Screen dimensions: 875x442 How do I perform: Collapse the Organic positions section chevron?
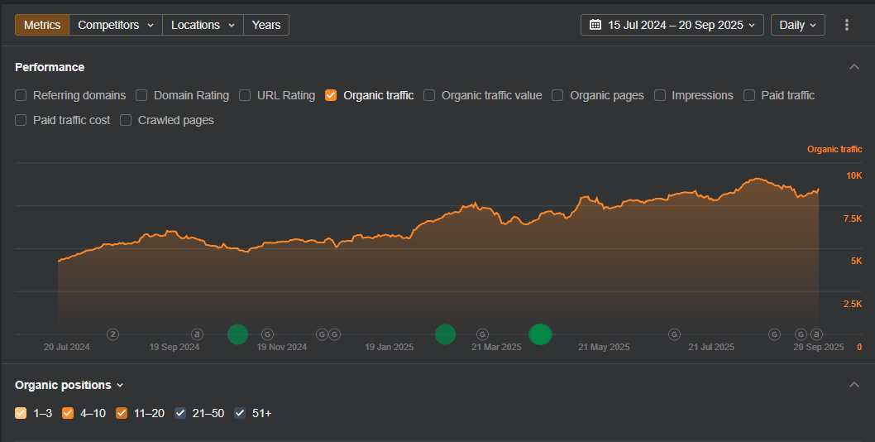click(x=853, y=384)
